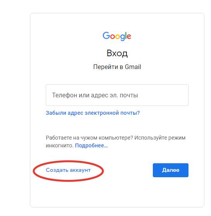Click the word 'Забыли' in the forgot email link
This screenshot has height=216, width=211.
[x=56, y=113]
